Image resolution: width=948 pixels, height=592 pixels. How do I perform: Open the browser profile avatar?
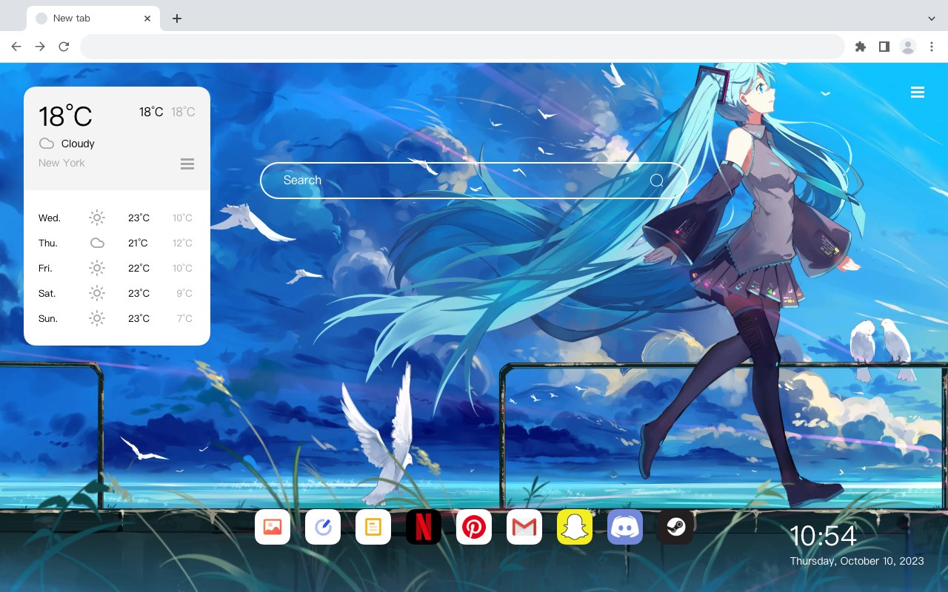pyautogui.click(x=908, y=47)
